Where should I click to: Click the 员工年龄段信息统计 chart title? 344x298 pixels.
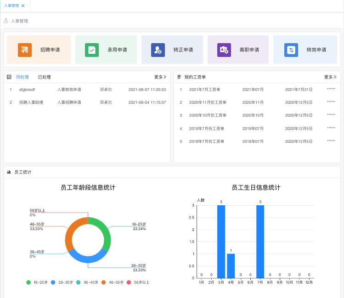point(88,187)
